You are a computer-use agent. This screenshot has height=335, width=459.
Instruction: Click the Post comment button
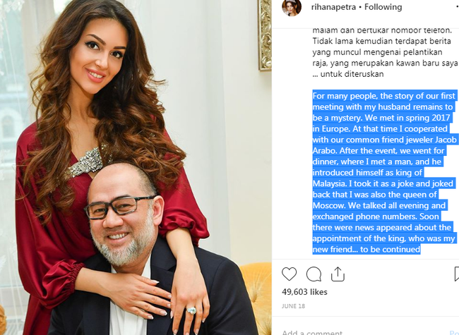tap(454, 332)
